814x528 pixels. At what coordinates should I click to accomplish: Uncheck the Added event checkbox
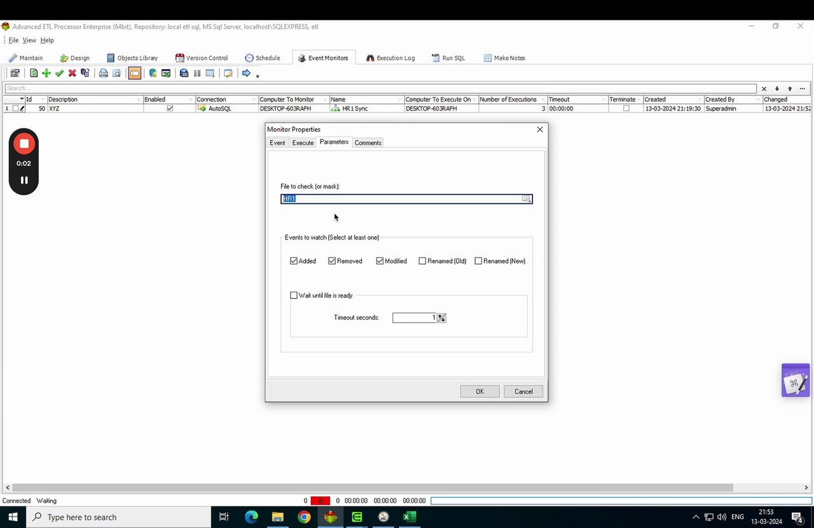pos(294,261)
